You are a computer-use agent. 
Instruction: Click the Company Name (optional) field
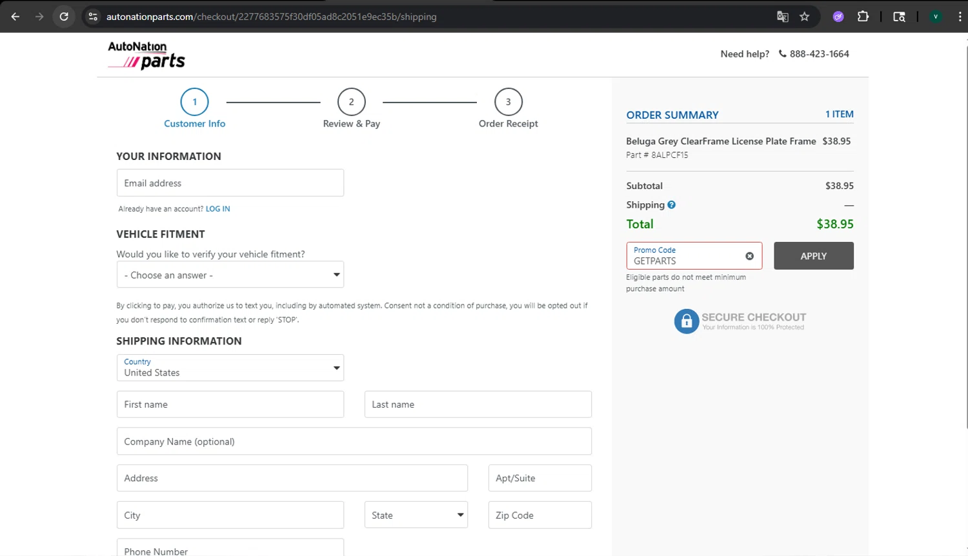[x=354, y=441]
